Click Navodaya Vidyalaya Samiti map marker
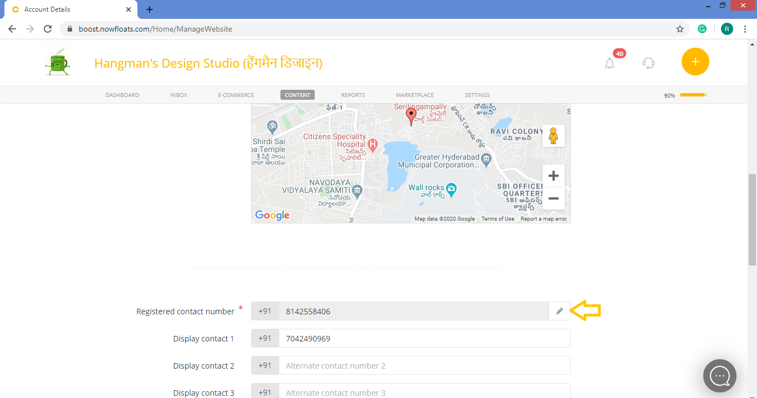The width and height of the screenshot is (757, 398). coord(357,191)
